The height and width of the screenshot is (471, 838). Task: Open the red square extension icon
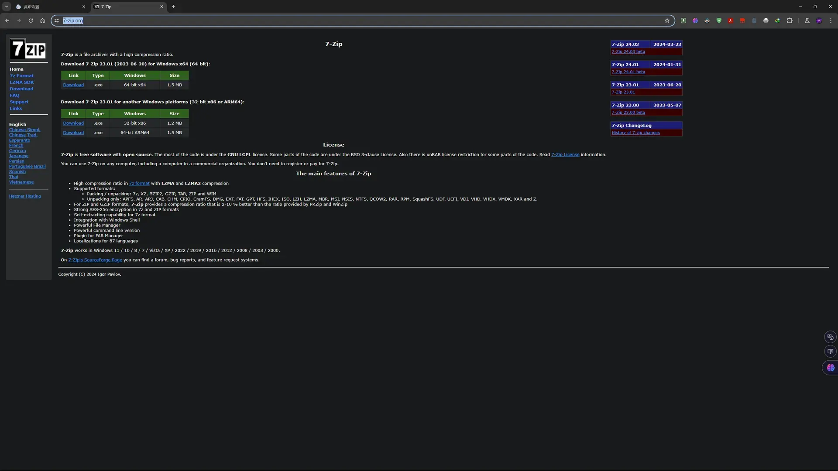(x=742, y=20)
